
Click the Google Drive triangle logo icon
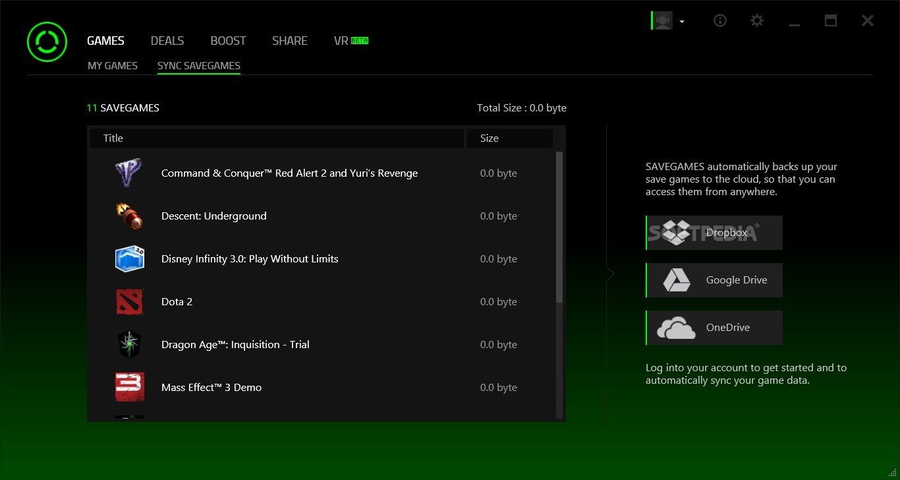(x=676, y=280)
